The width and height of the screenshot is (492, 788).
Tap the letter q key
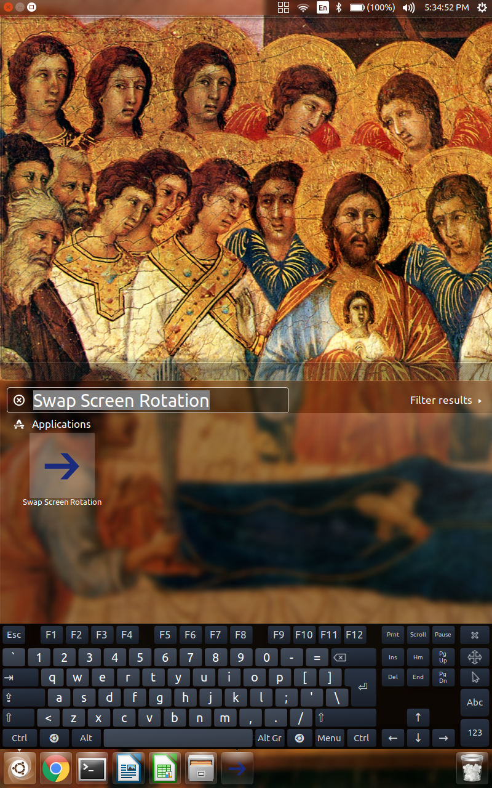[52, 677]
